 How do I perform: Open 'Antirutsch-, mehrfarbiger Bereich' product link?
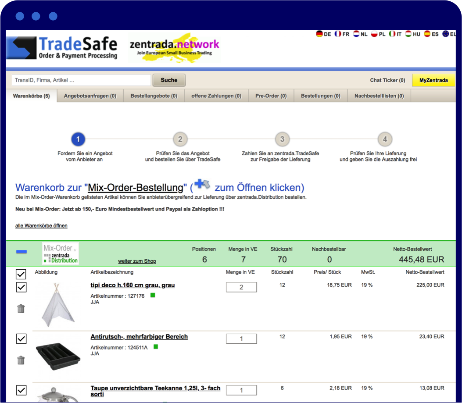(139, 337)
